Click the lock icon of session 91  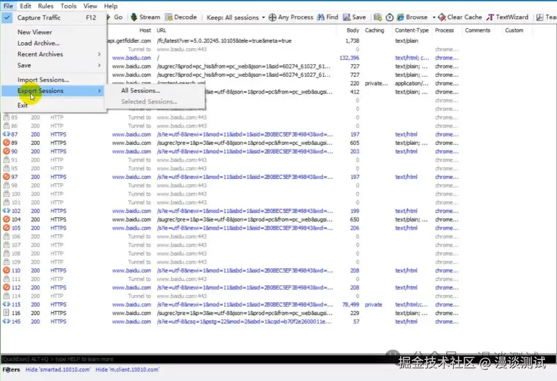tap(6, 159)
